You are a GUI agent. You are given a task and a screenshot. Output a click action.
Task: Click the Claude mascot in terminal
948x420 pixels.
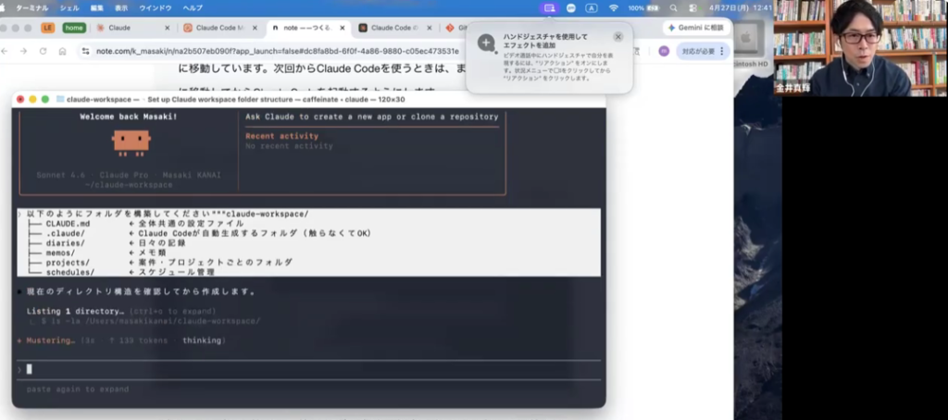[x=131, y=140]
